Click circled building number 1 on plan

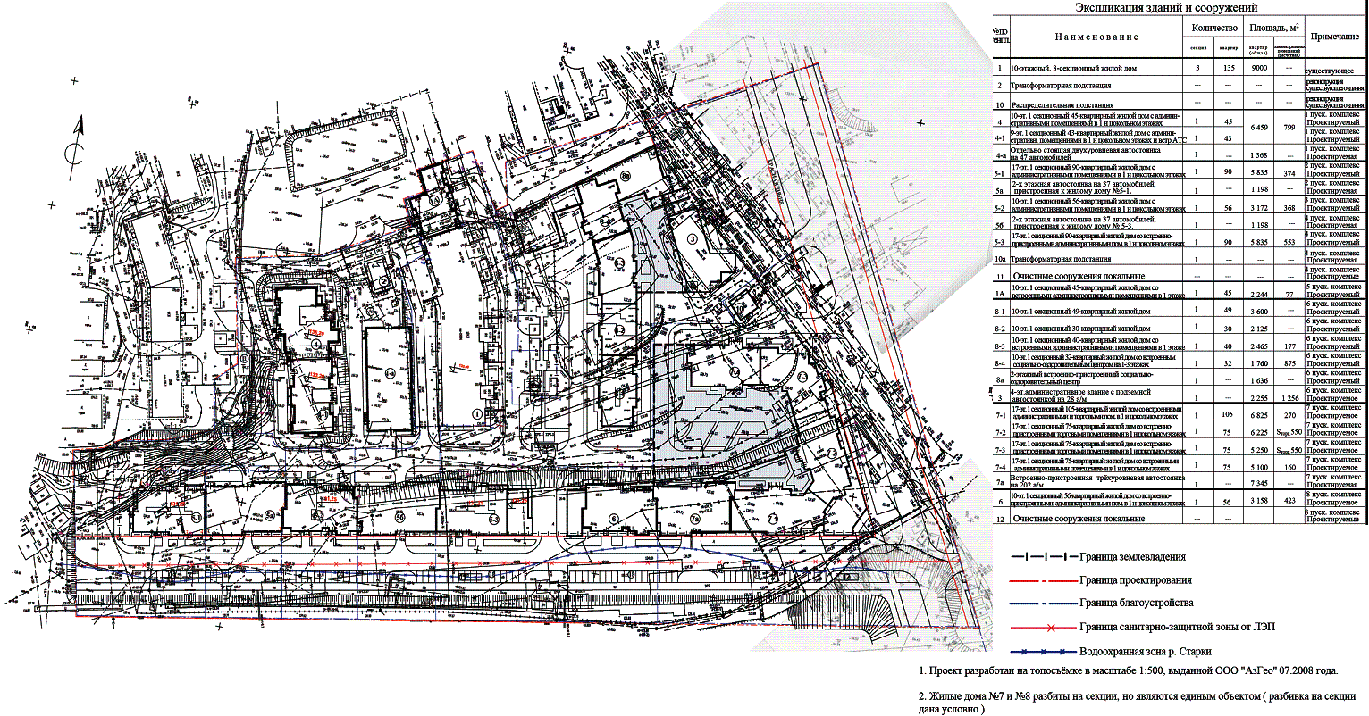point(477,412)
